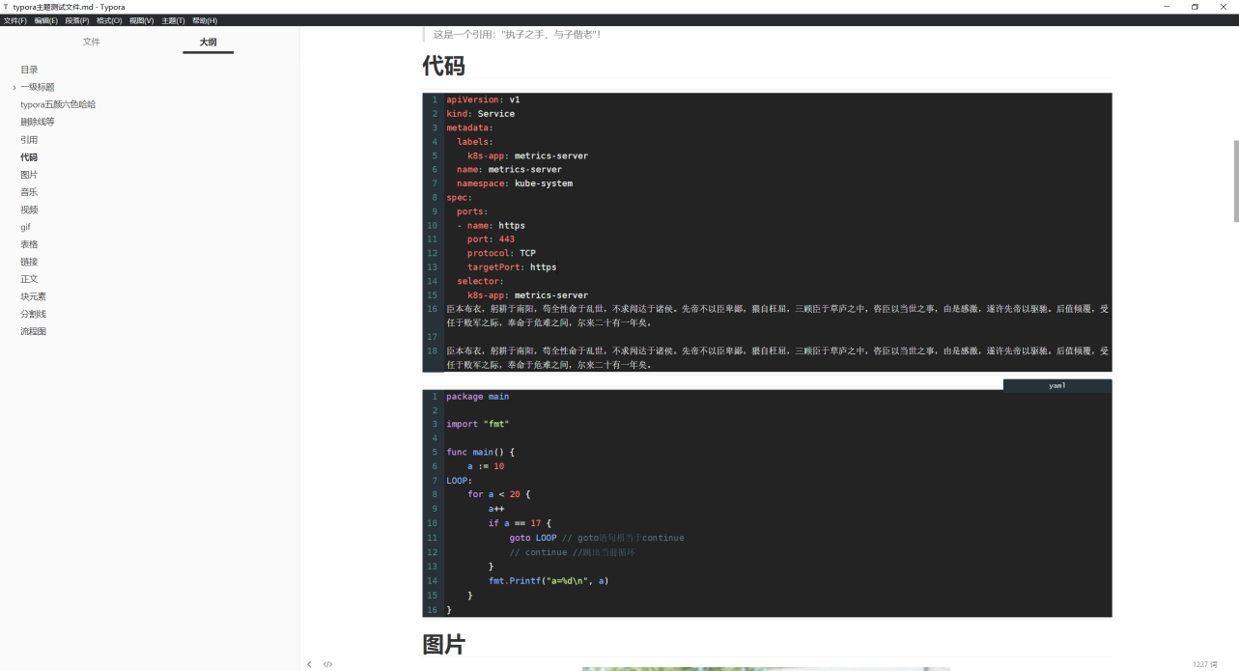Jump to 链接 in the outline

(x=29, y=262)
